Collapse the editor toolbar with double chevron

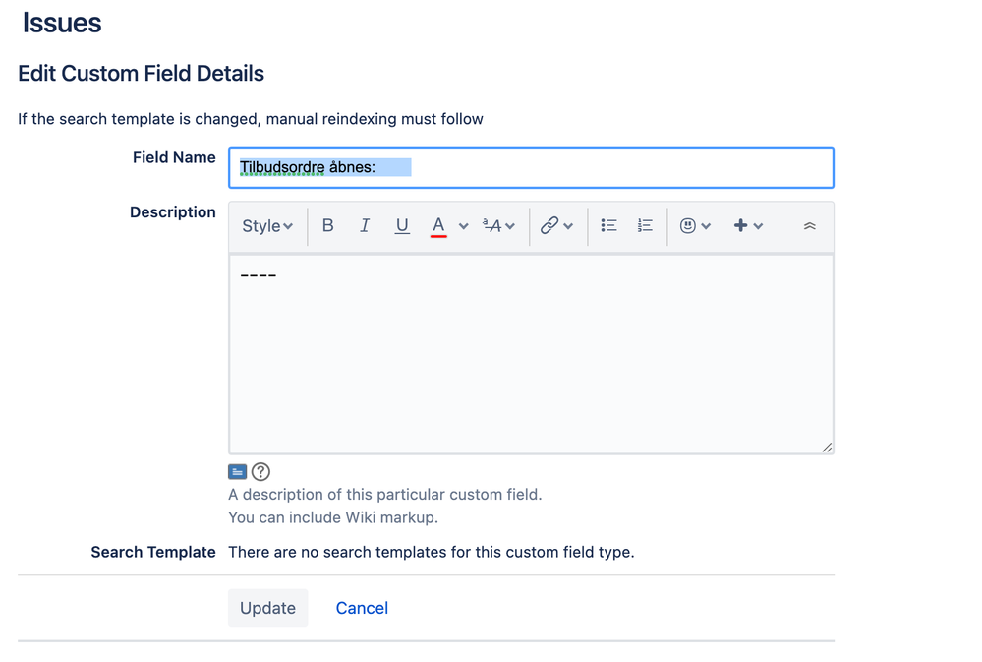pos(809,226)
